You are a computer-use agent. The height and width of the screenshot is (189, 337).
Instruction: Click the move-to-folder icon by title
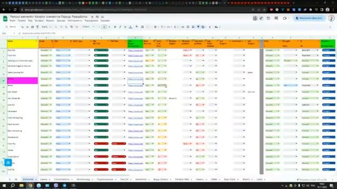(x=97, y=17)
